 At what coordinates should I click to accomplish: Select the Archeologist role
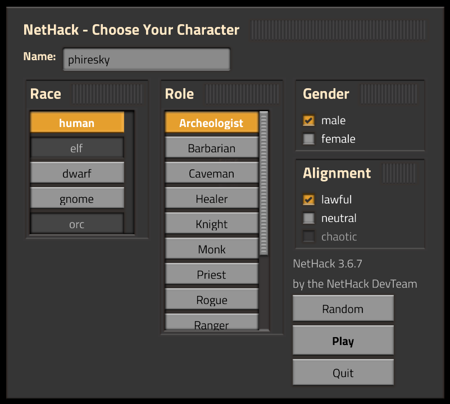pyautogui.click(x=212, y=122)
